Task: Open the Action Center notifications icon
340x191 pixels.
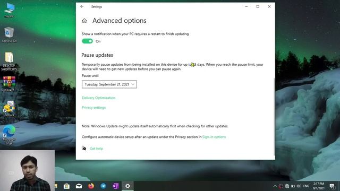Action: (332, 186)
